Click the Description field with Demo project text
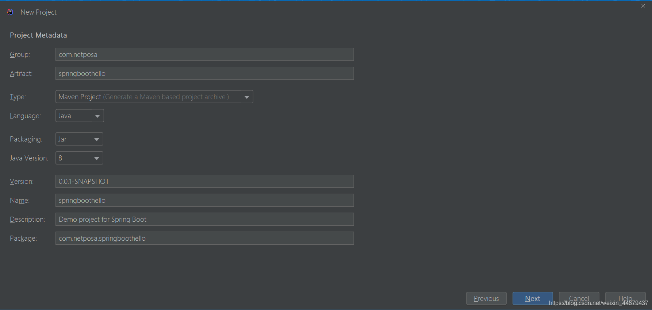 [x=204, y=219]
